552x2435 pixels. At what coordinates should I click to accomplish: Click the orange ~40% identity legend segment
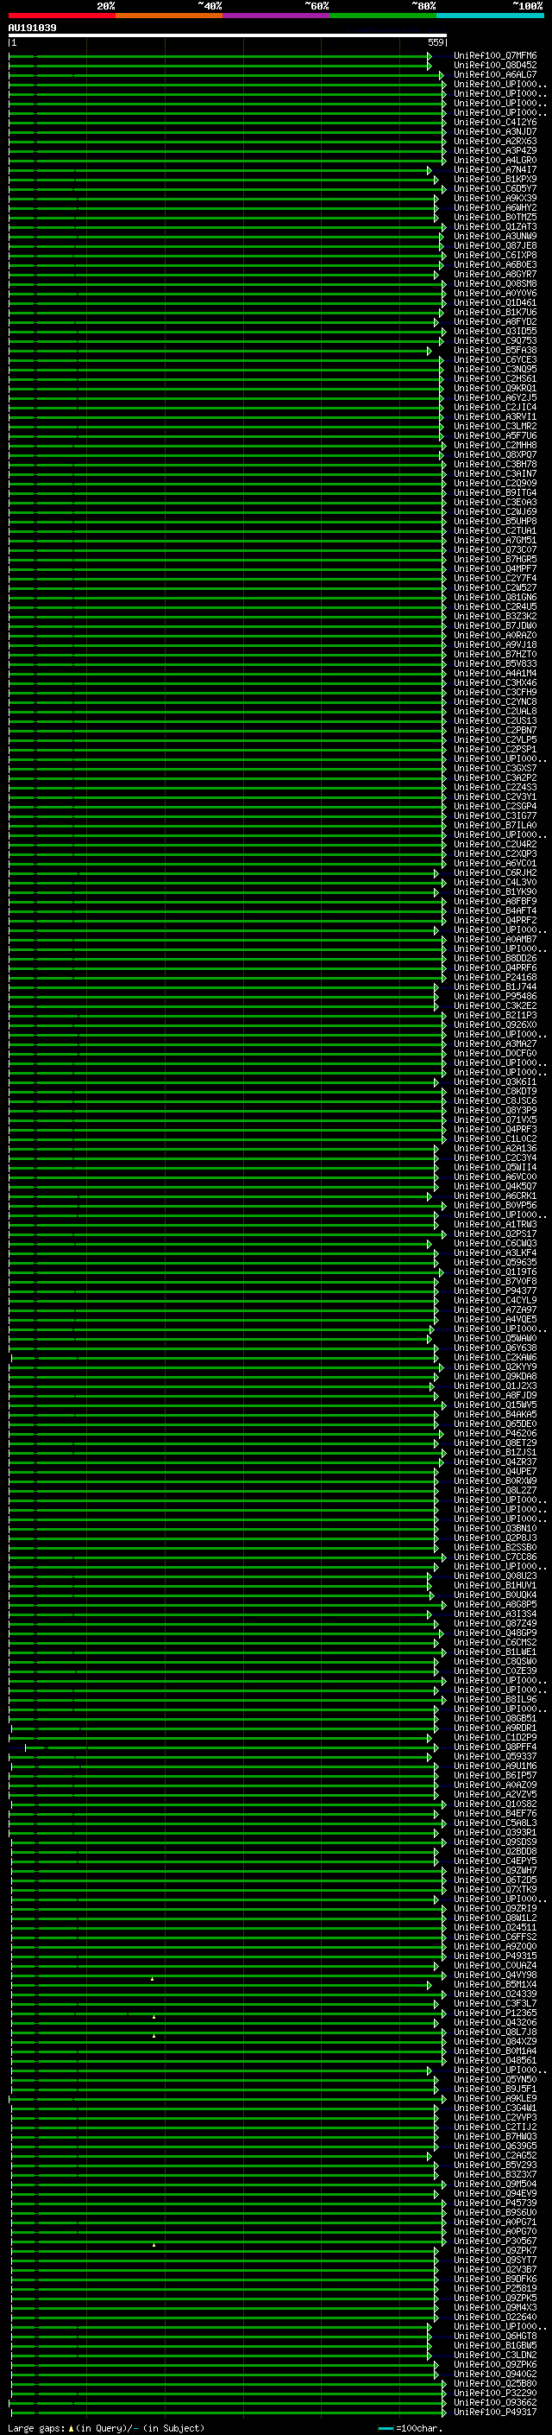169,16
